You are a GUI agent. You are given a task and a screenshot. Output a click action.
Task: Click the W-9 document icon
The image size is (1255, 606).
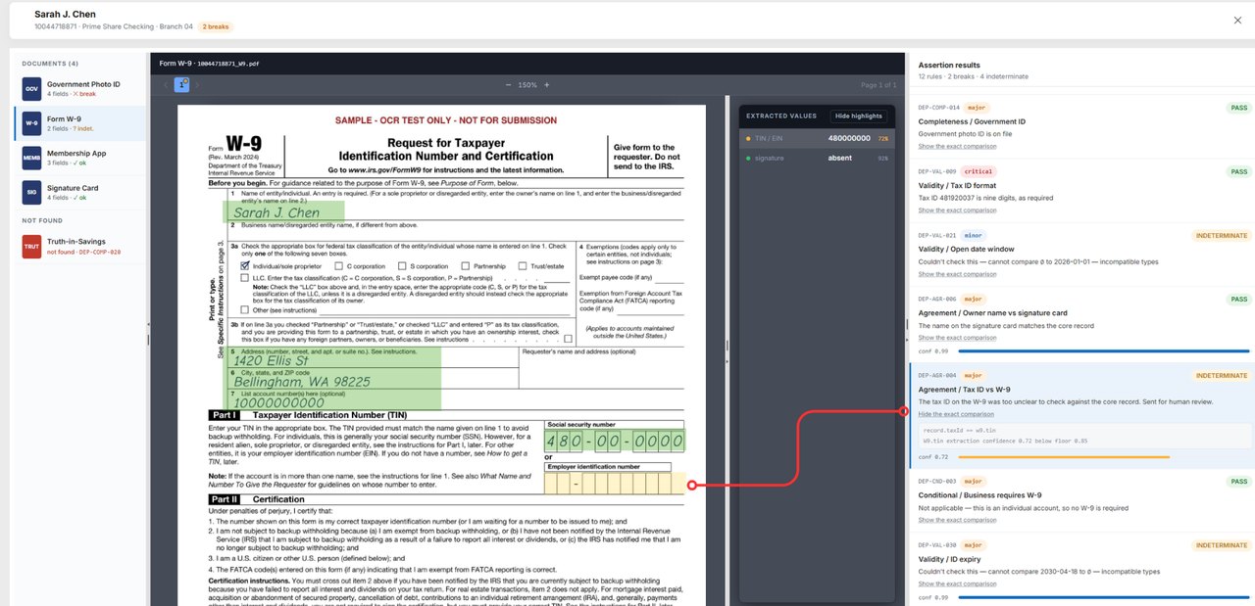coord(31,123)
